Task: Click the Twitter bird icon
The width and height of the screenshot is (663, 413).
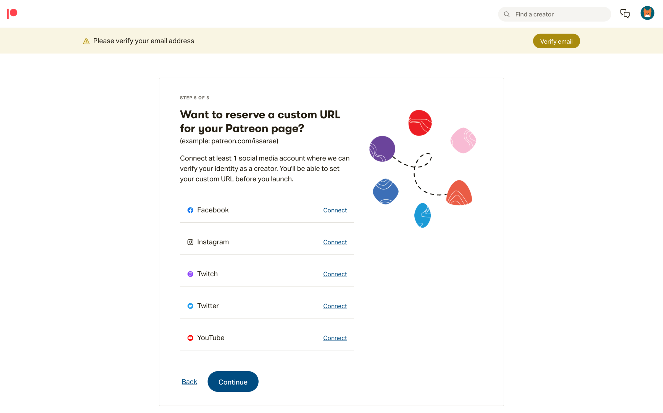Action: pyautogui.click(x=190, y=306)
